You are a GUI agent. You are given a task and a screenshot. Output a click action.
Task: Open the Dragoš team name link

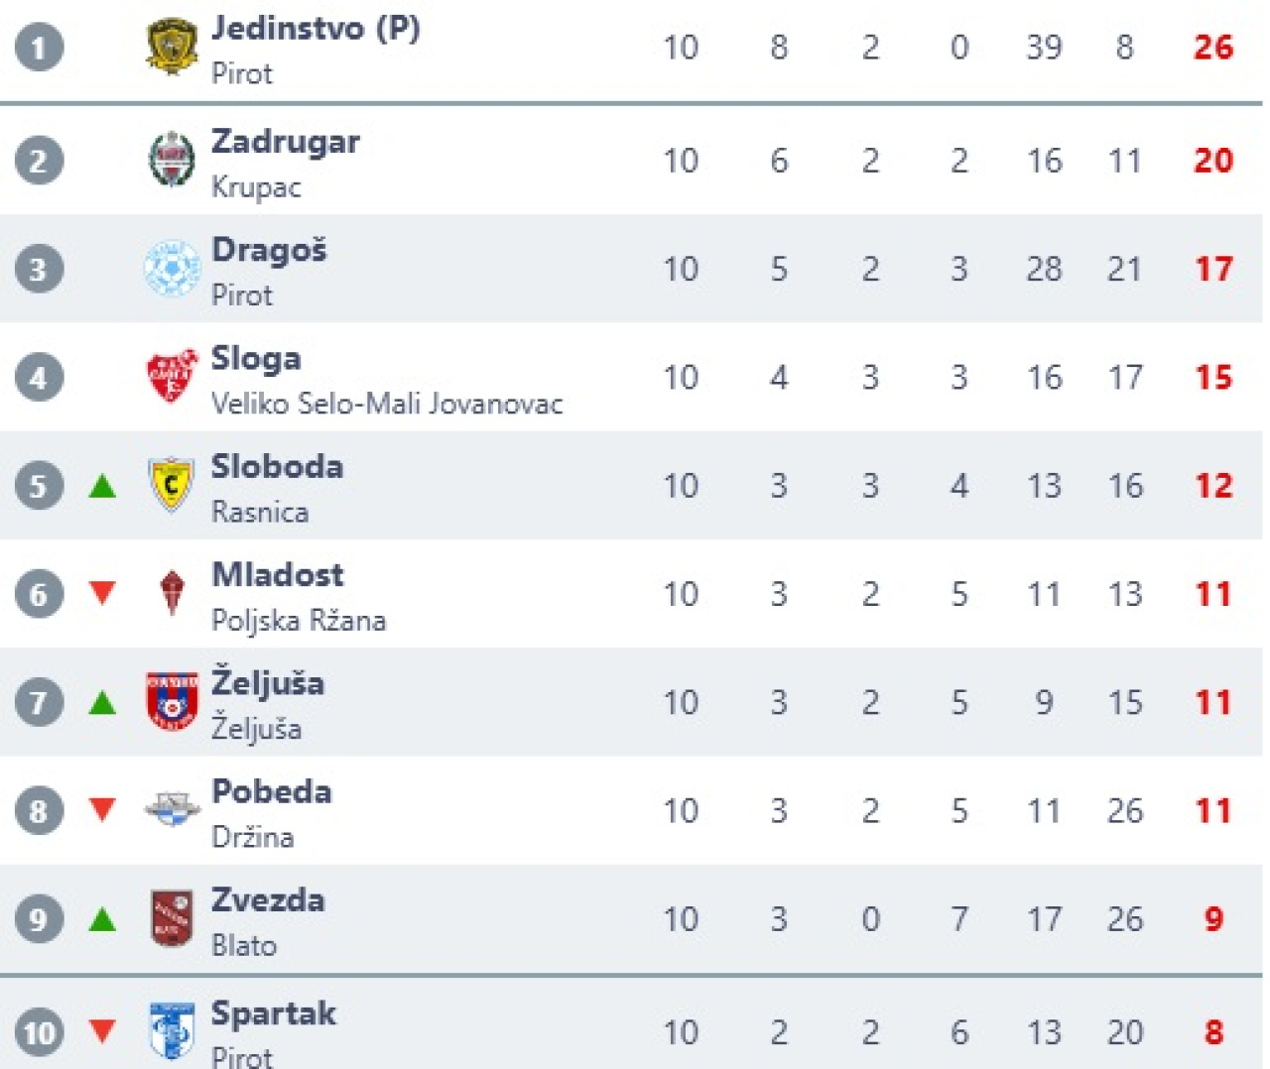point(269,250)
